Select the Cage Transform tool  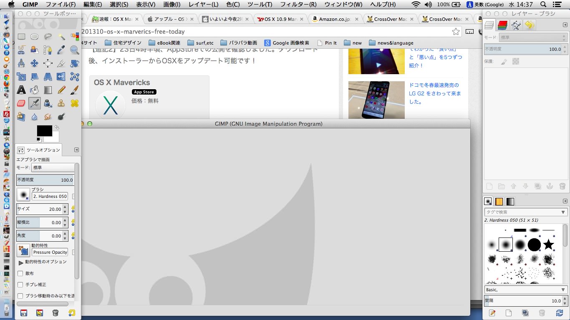[x=75, y=77]
